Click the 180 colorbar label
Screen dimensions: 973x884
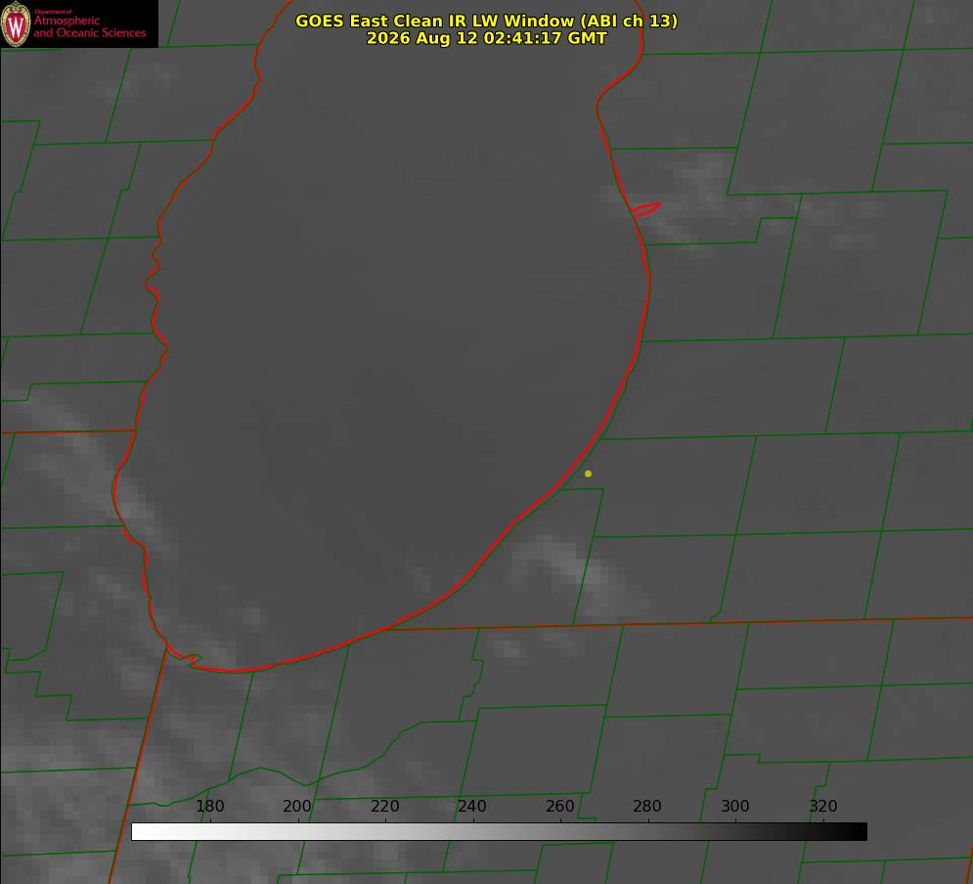pos(209,806)
